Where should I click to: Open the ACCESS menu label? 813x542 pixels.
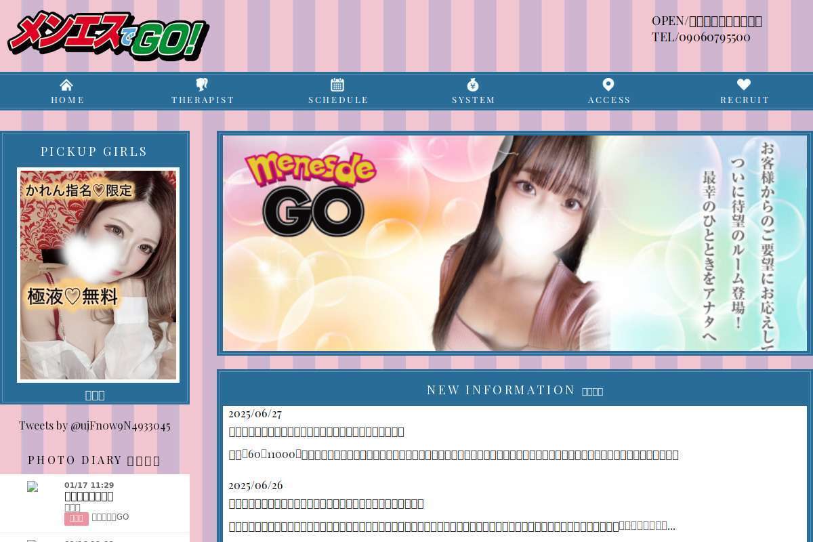(609, 100)
